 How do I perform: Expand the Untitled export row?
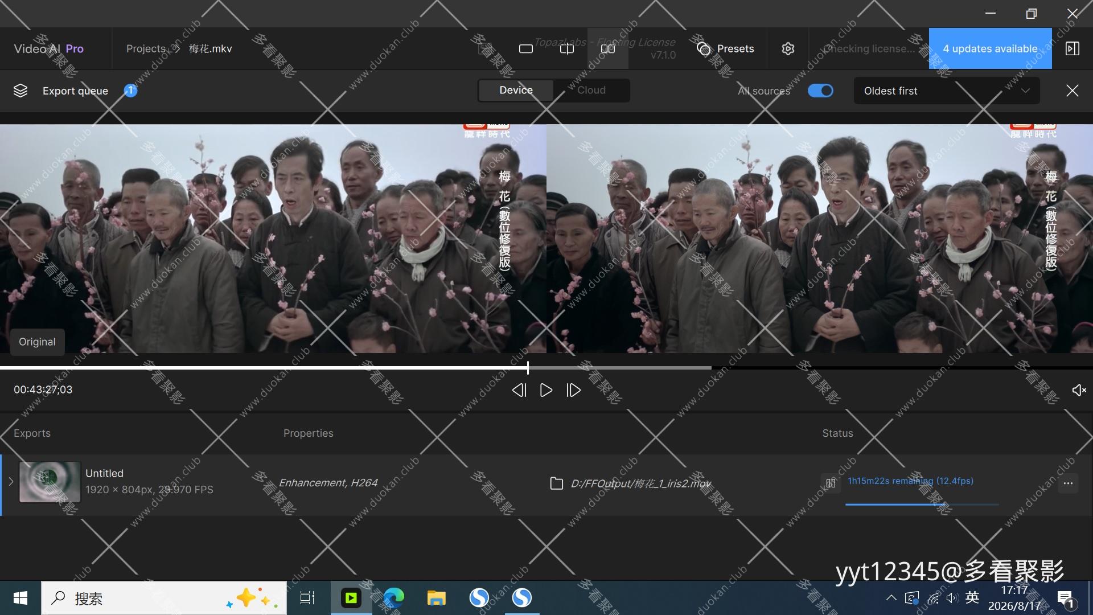pos(11,482)
